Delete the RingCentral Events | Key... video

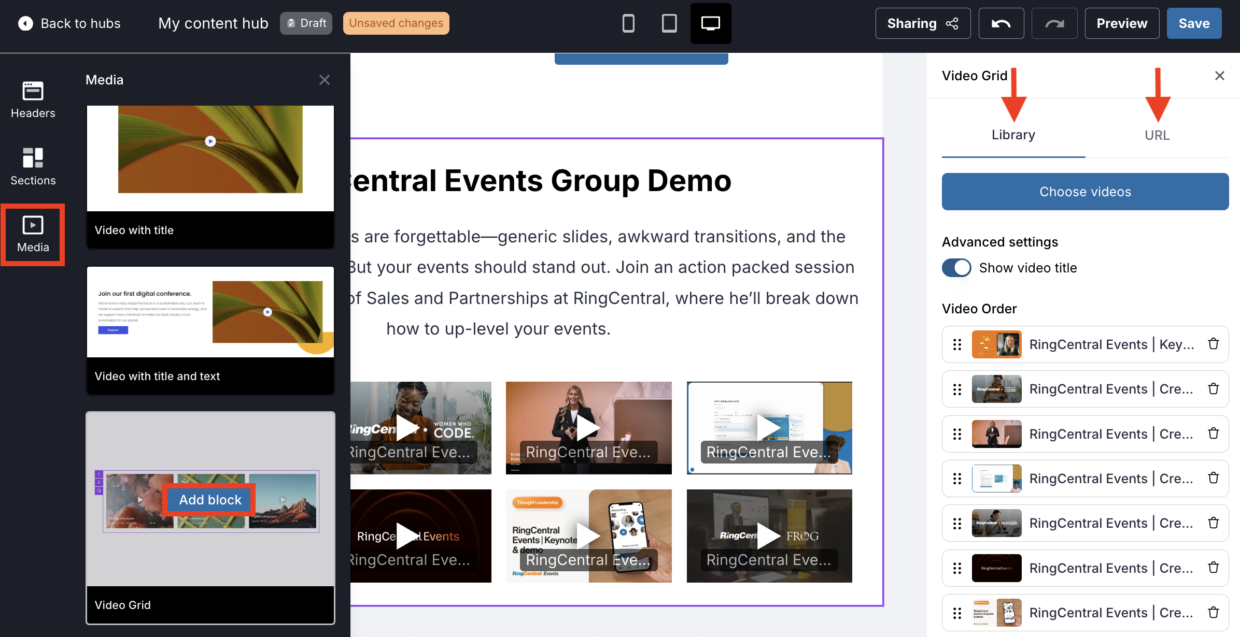1213,344
